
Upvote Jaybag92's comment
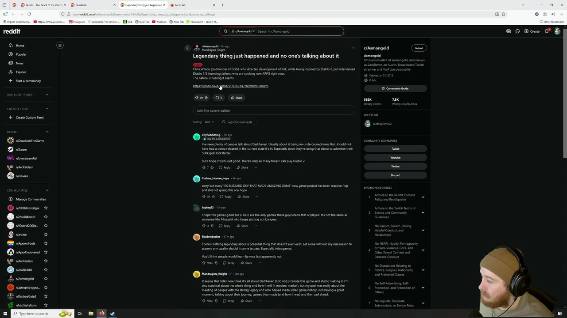point(204,226)
